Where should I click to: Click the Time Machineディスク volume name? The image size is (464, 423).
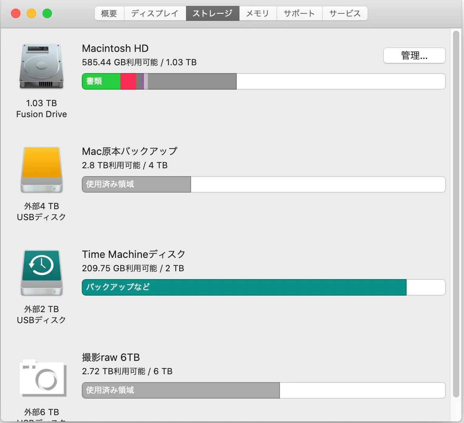133,254
